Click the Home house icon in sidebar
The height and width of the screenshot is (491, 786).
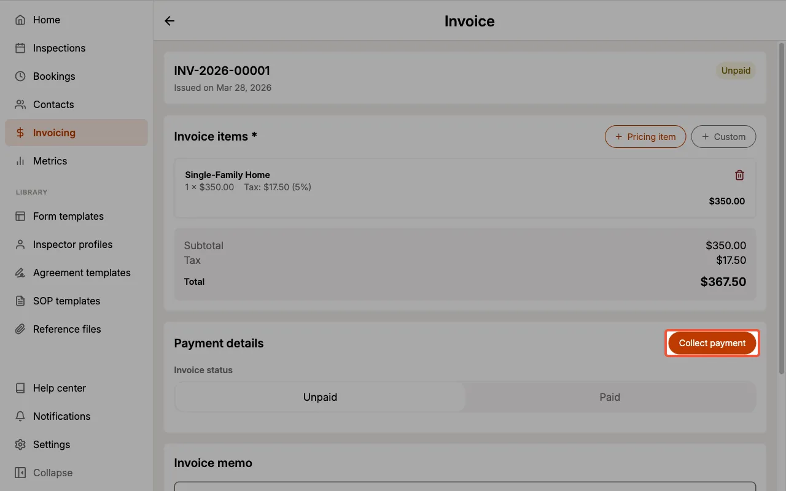tap(20, 20)
